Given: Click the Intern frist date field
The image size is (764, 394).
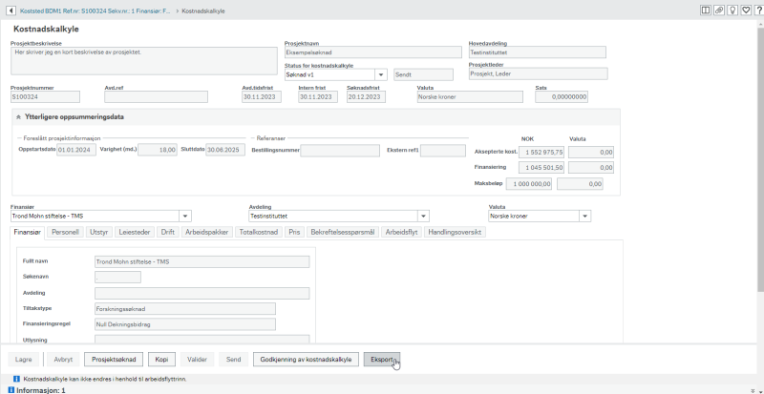Looking at the screenshot, I should tap(318, 97).
